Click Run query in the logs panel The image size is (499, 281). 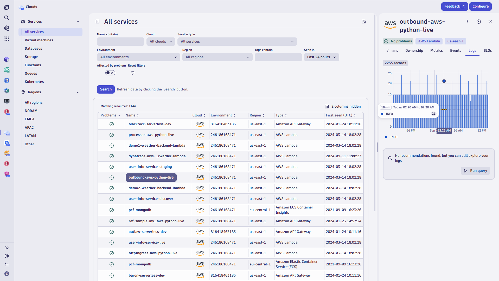[475, 171]
